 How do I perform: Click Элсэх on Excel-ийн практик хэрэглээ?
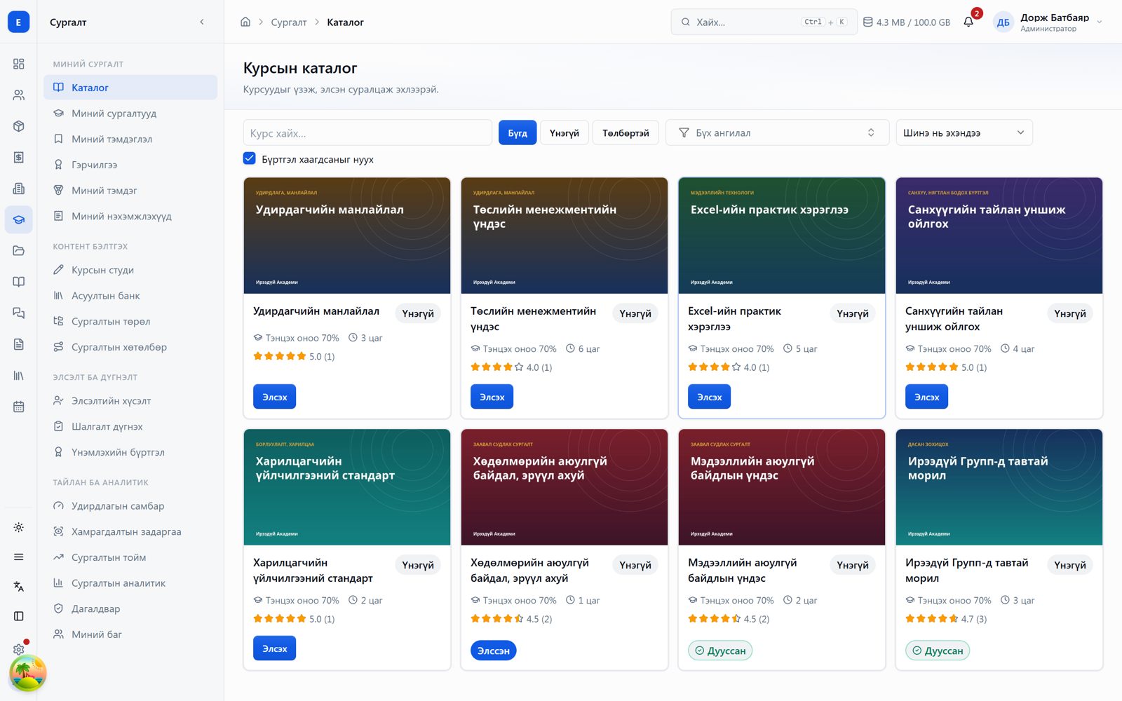pyautogui.click(x=709, y=397)
